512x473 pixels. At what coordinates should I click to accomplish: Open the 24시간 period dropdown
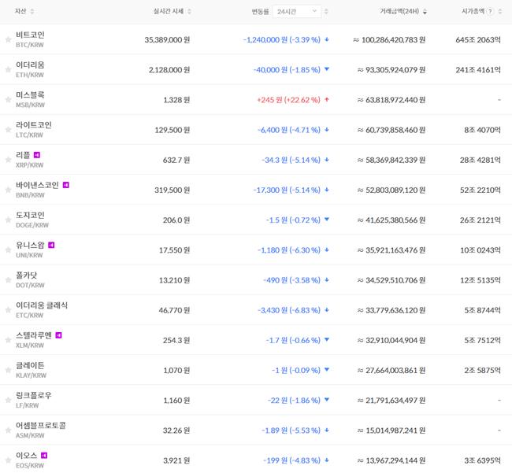click(297, 12)
